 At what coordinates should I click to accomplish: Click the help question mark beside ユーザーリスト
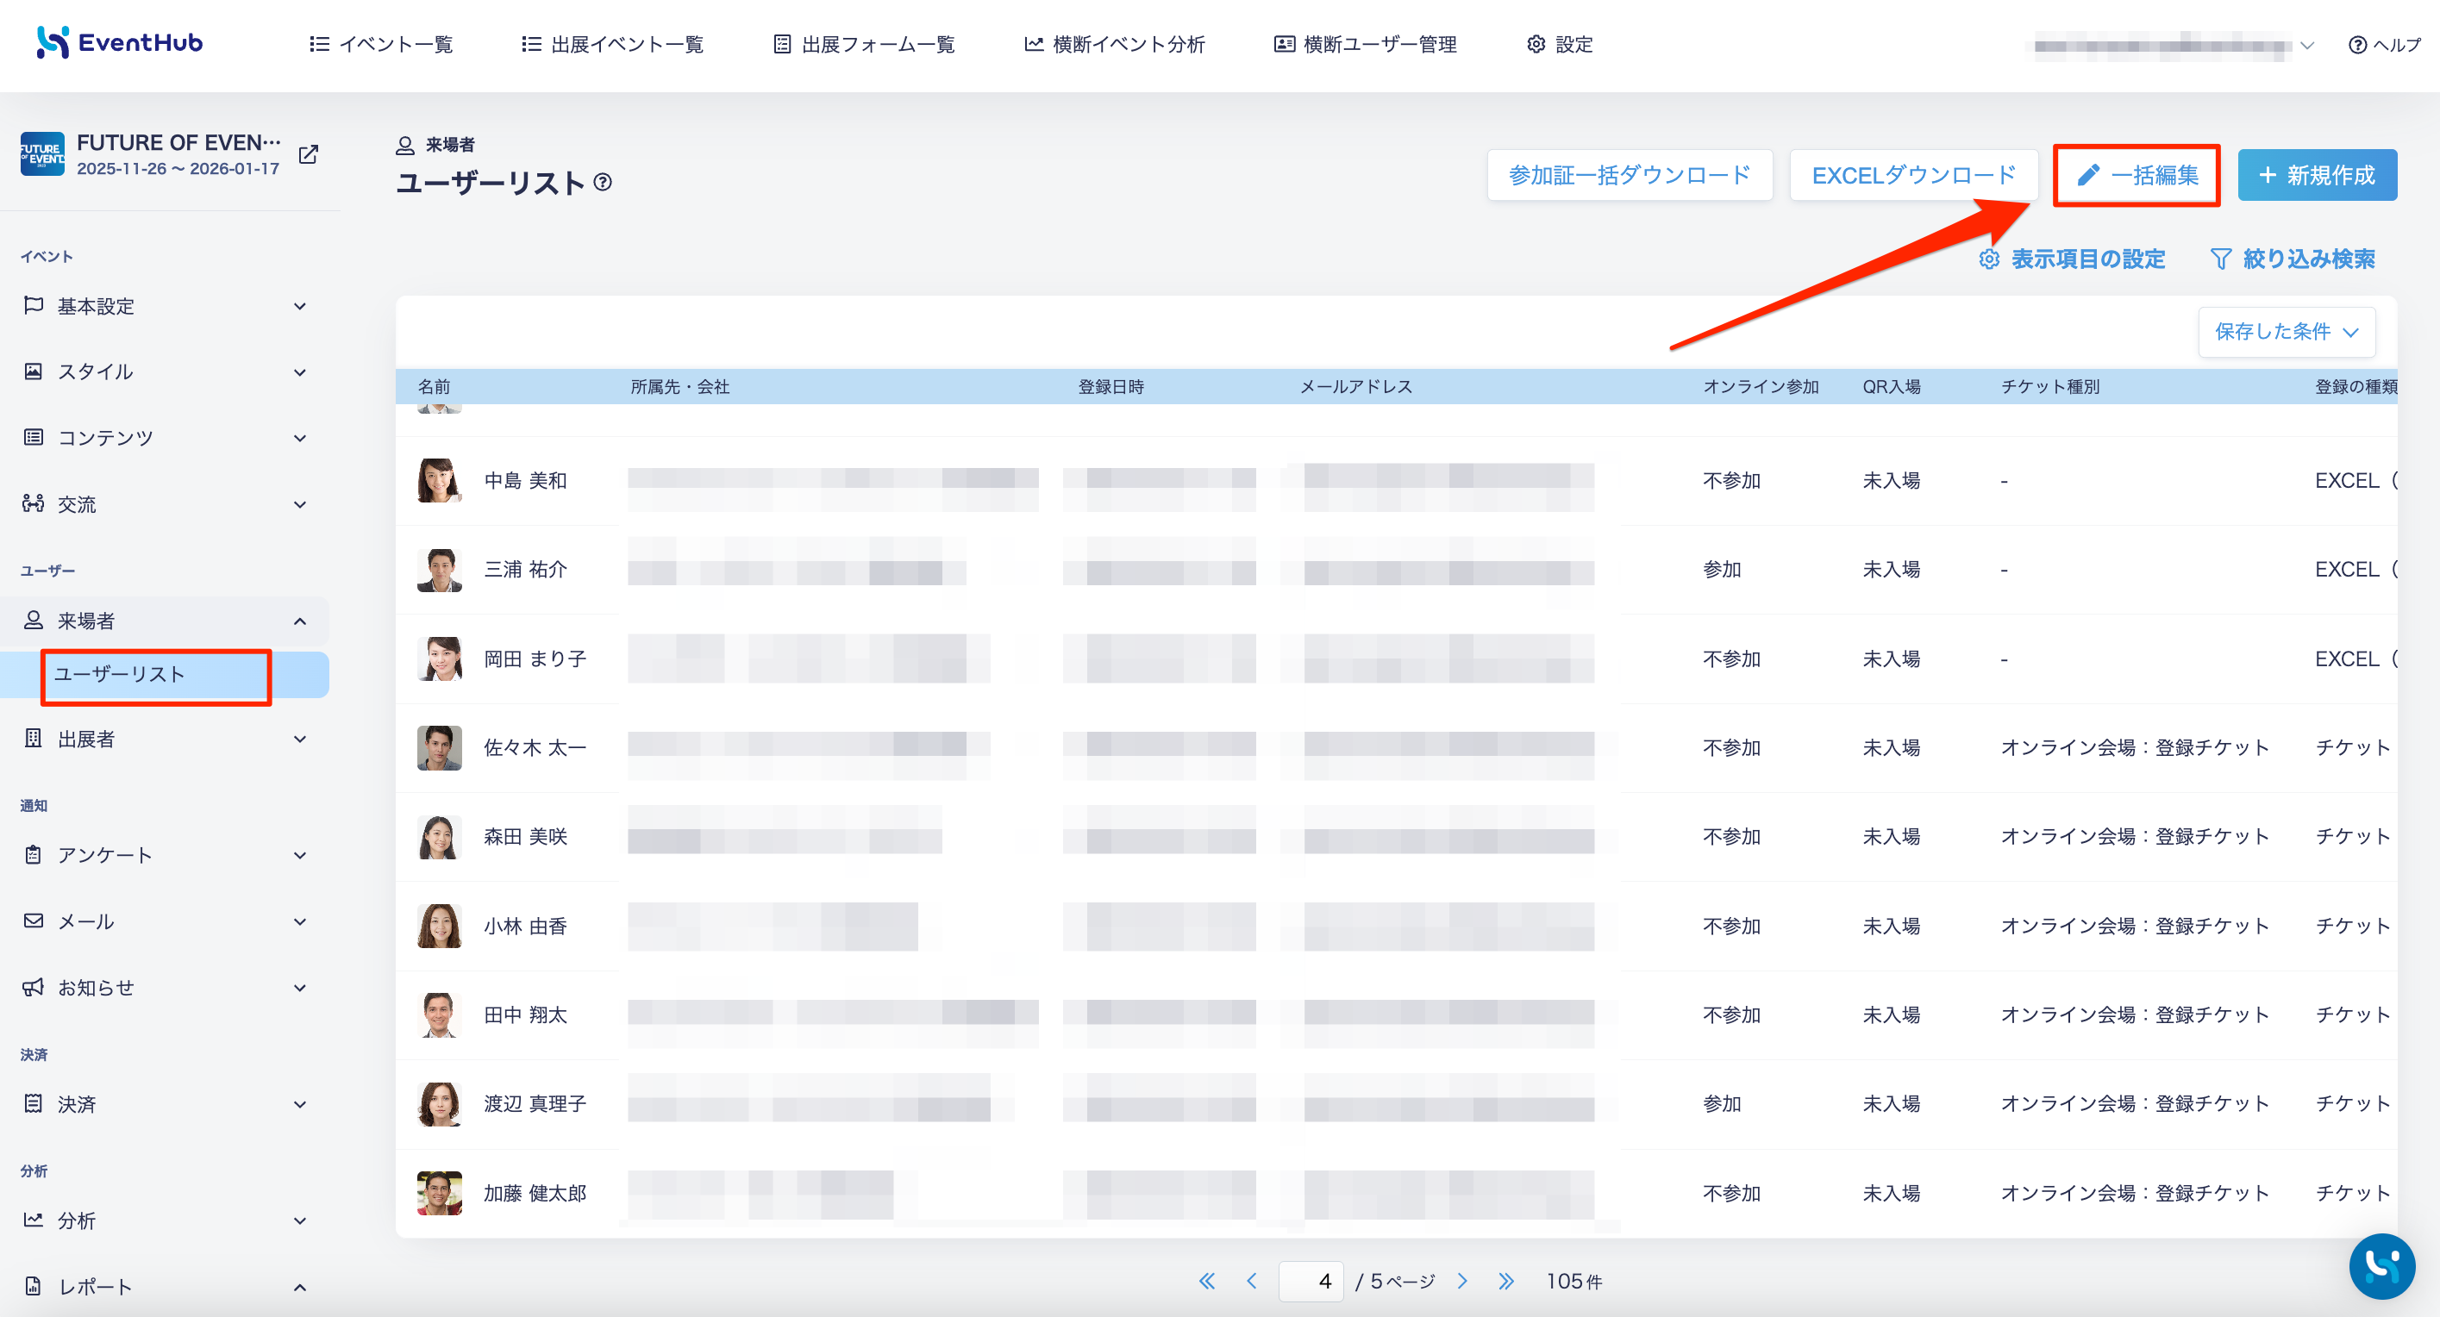603,182
